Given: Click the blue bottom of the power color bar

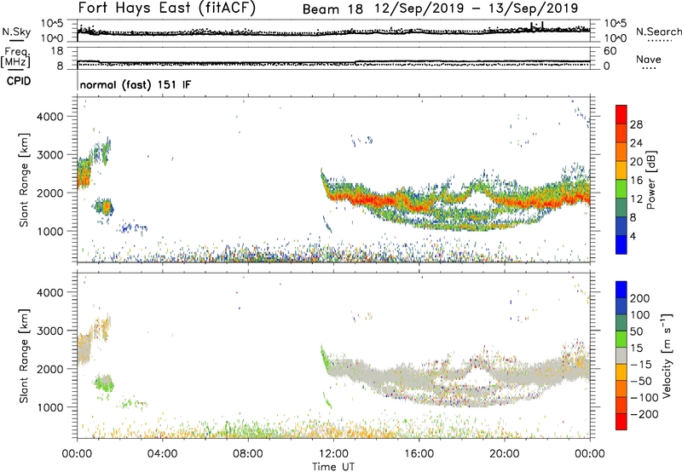Looking at the screenshot, I should click(621, 245).
